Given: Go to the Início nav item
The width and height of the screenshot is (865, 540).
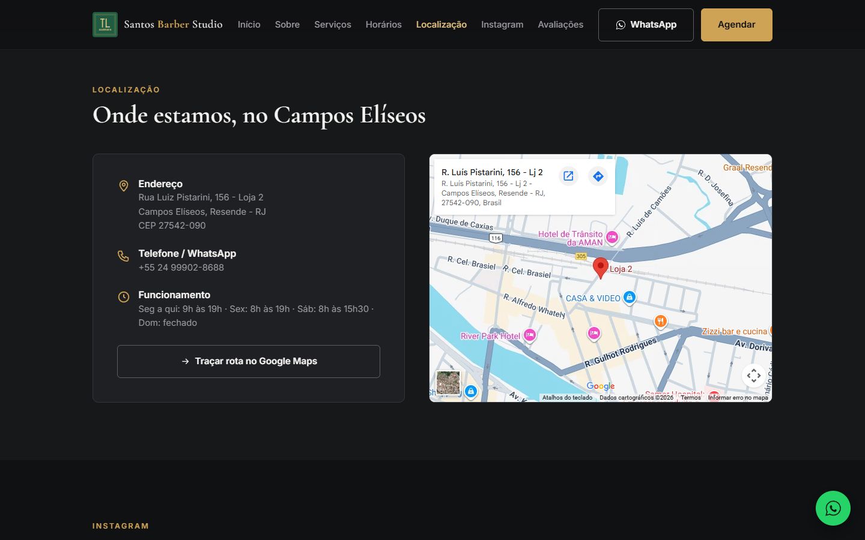Looking at the screenshot, I should [249, 25].
